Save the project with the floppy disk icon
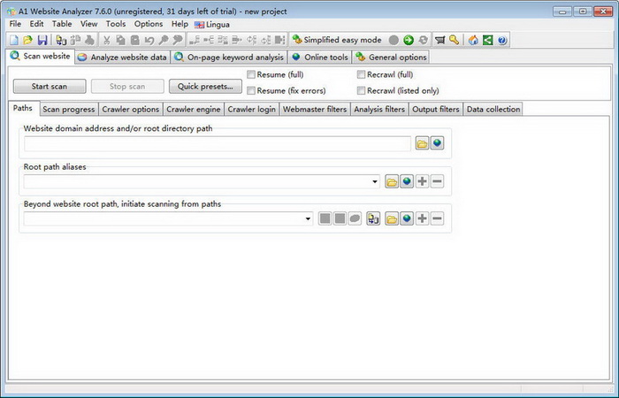 (x=42, y=40)
